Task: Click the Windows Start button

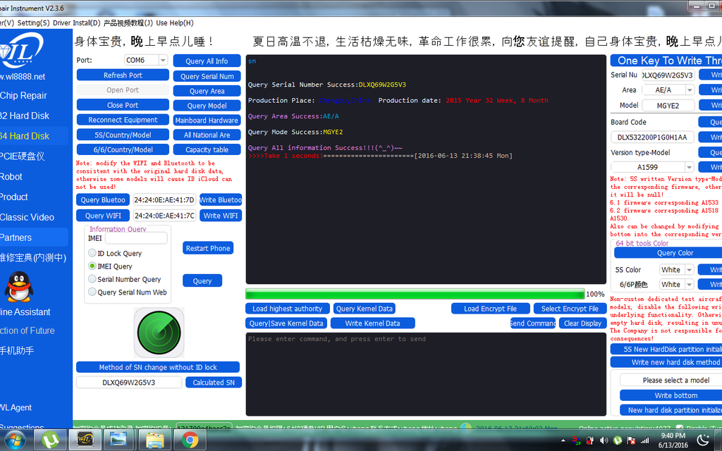Action: click(14, 440)
